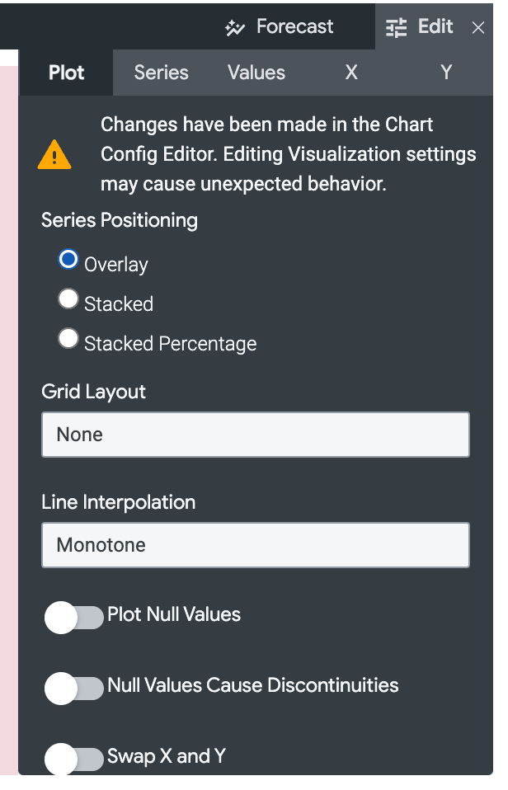Screen dimensions: 508x790
Task: Select the Stacked radio button
Action: pos(68,299)
